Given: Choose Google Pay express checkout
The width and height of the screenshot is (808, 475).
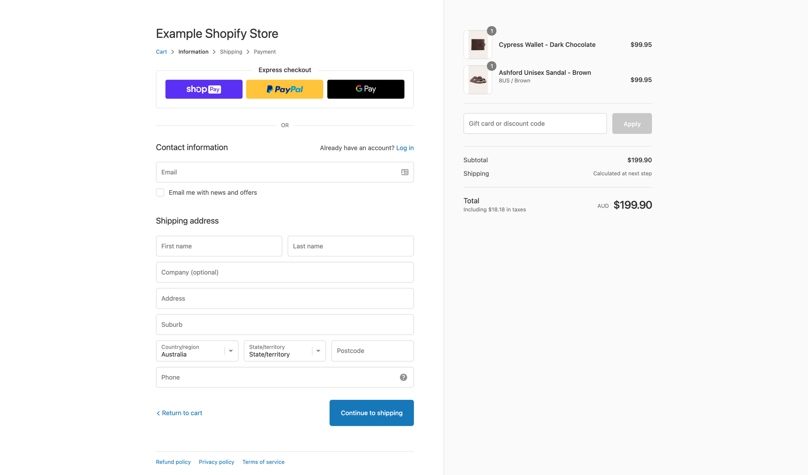Looking at the screenshot, I should 365,89.
